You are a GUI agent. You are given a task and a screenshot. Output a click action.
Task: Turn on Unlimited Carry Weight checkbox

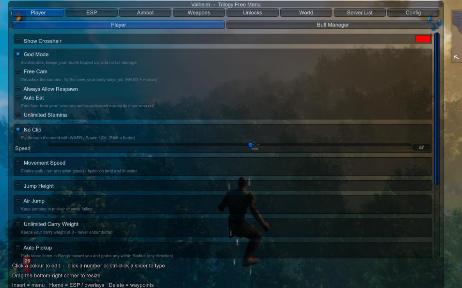click(x=18, y=224)
